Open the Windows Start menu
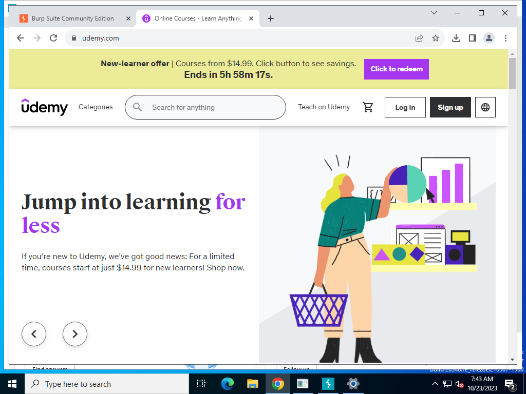526x394 pixels. (12, 384)
